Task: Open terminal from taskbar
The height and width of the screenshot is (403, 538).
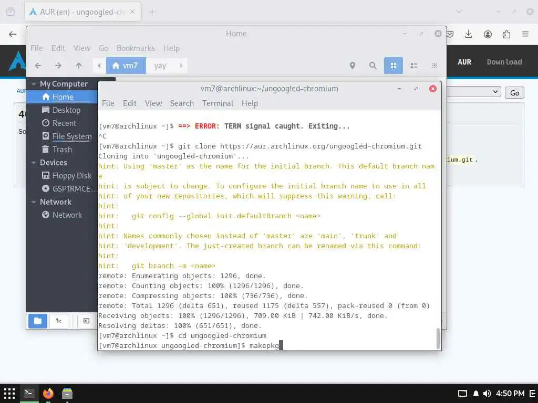Action: pos(29,393)
